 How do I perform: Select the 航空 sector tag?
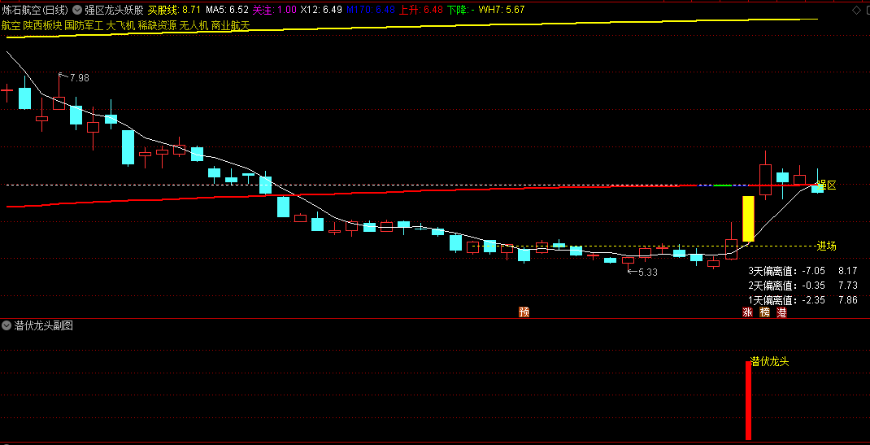point(11,25)
